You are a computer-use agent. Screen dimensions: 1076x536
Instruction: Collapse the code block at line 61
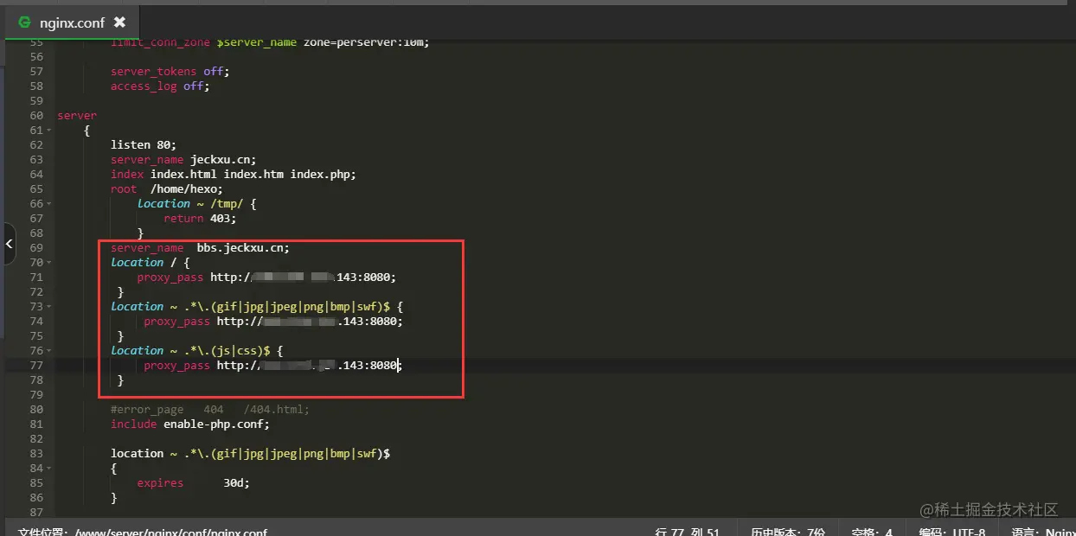48,131
